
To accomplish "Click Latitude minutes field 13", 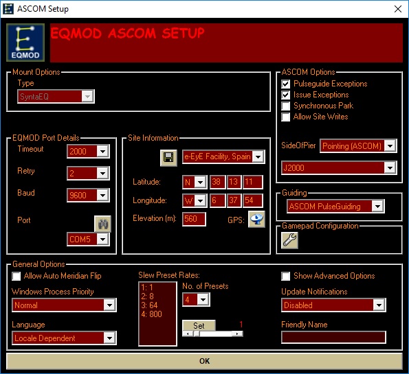I will (x=234, y=182).
